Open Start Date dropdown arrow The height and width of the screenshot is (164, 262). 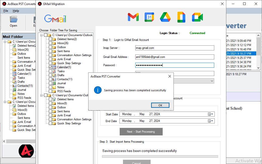[x=212, y=114]
